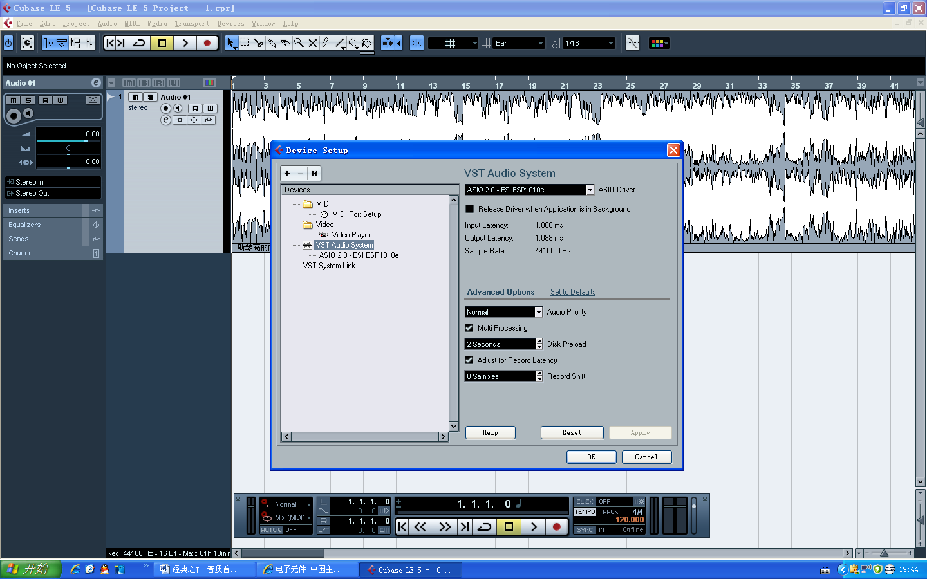Click toolbar Record button
Screen dimensions: 927x579
[x=207, y=43]
